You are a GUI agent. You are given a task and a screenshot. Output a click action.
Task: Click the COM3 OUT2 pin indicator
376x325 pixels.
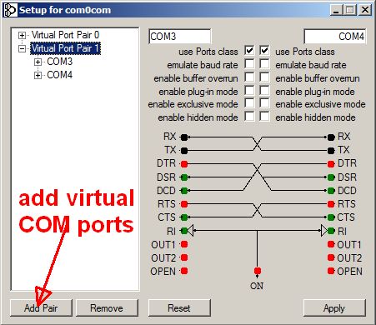coord(184,257)
